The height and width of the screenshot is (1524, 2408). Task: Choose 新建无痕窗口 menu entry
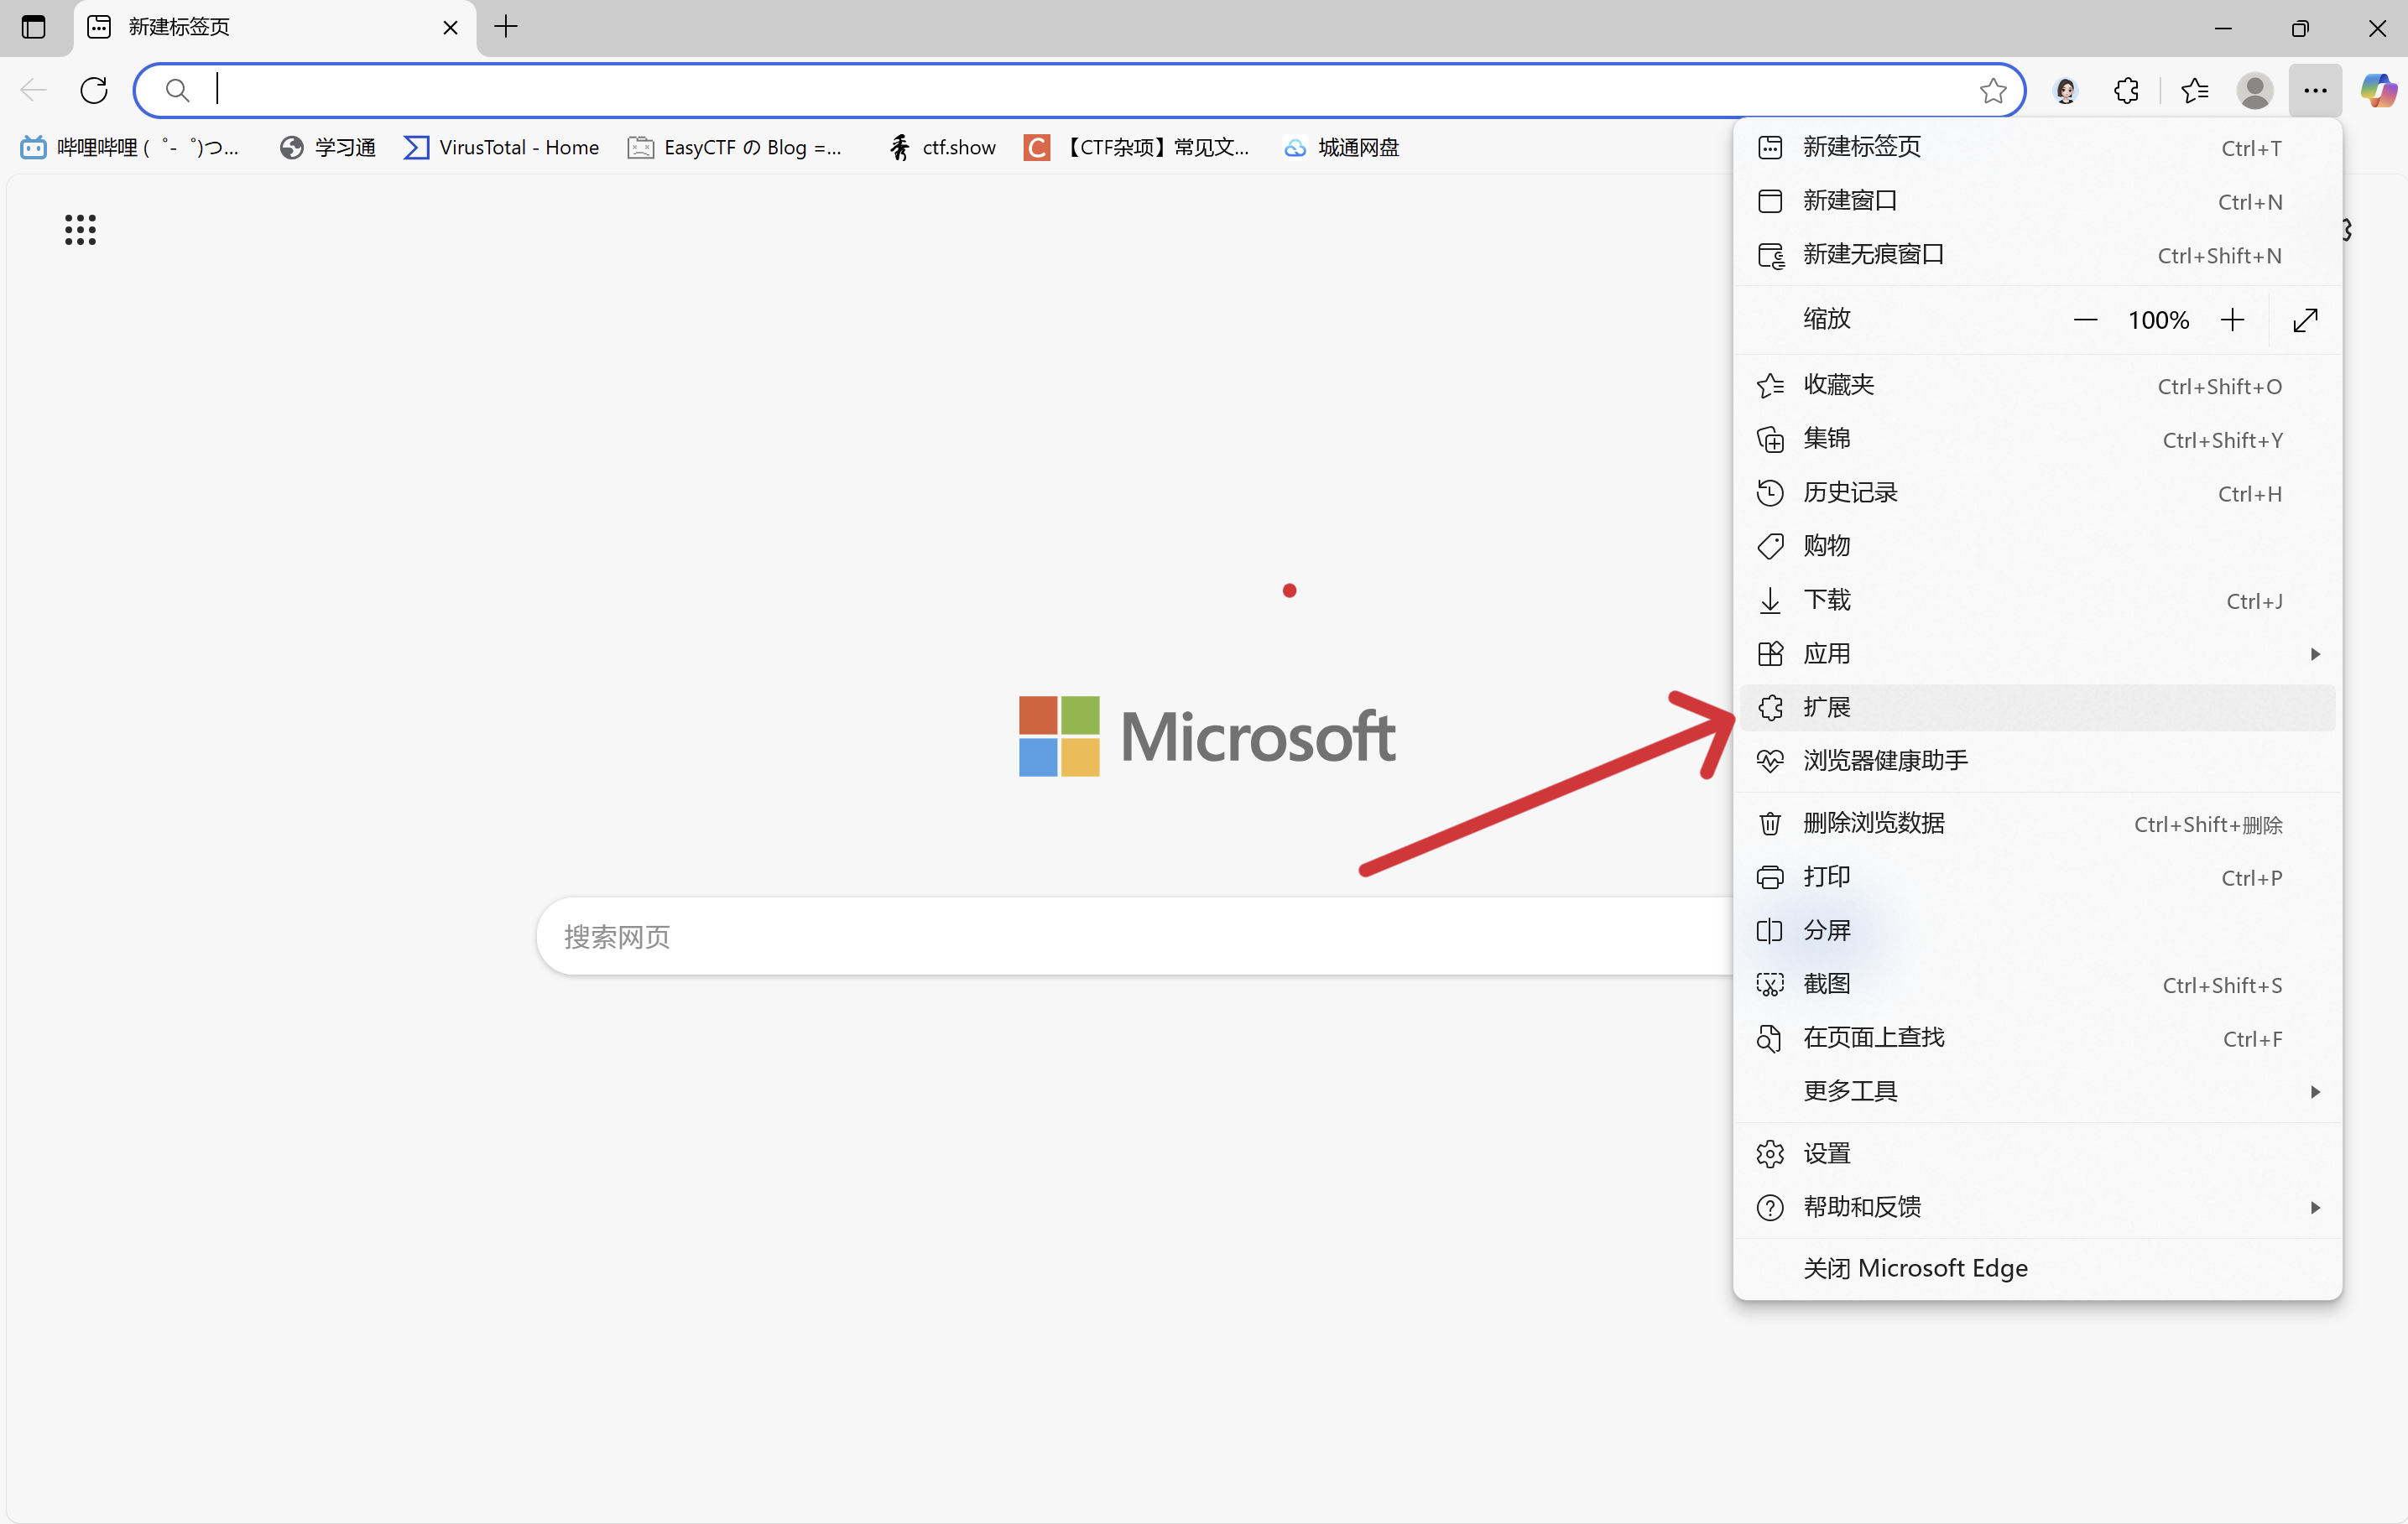click(x=1873, y=255)
